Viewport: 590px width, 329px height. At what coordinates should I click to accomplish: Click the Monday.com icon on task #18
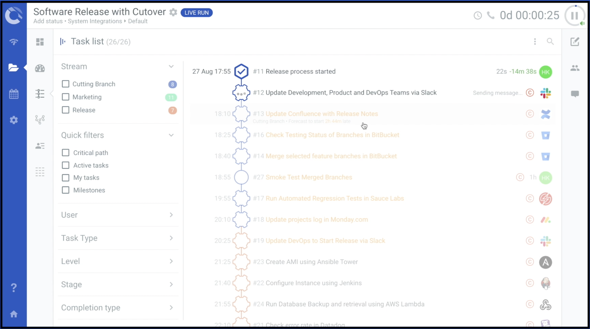[x=546, y=220]
